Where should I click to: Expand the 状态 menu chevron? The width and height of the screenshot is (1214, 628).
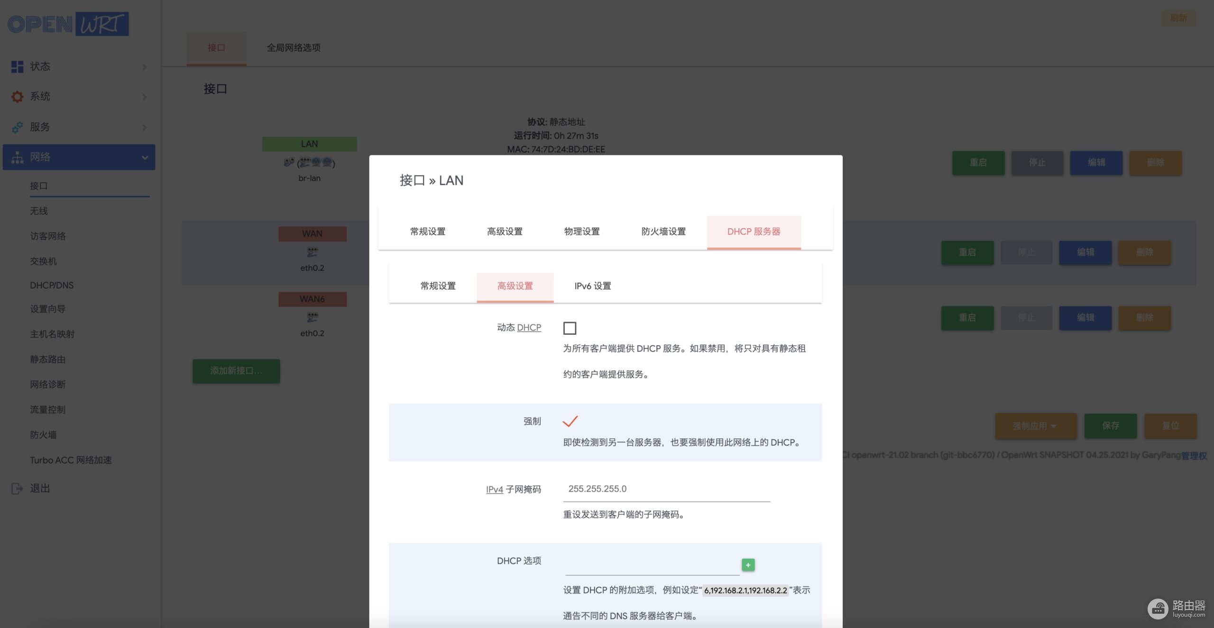click(144, 67)
